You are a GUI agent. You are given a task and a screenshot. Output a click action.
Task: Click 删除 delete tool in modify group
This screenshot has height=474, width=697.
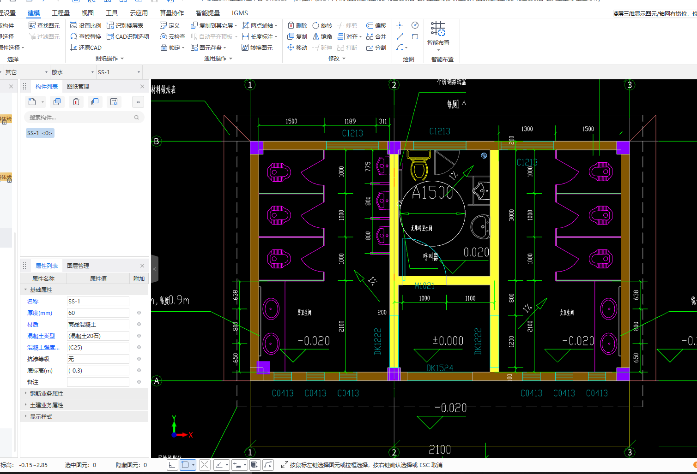point(297,25)
